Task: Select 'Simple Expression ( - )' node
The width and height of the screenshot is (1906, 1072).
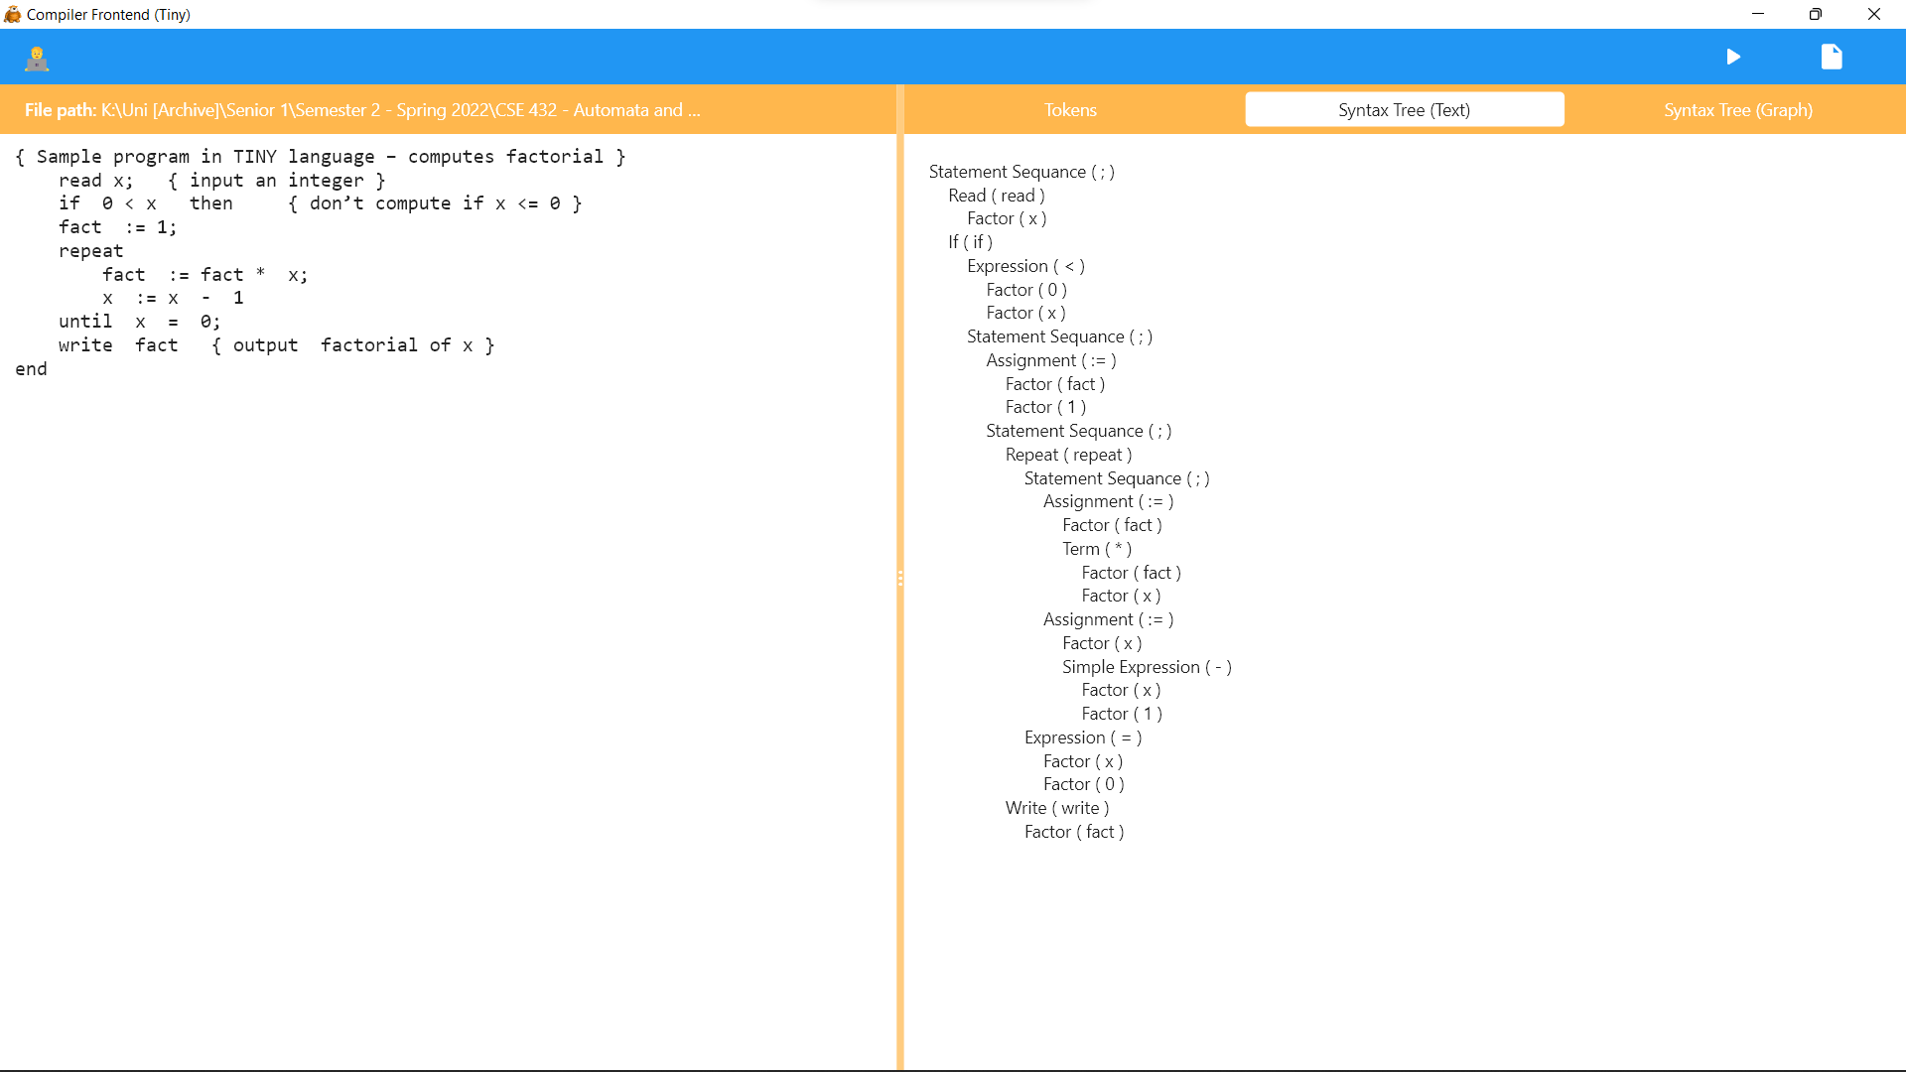Action: point(1146,667)
